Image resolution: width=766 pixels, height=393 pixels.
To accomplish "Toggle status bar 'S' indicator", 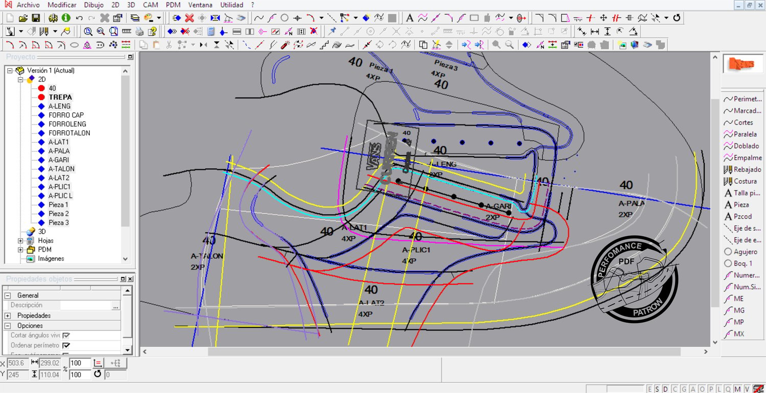I will pyautogui.click(x=656, y=389).
